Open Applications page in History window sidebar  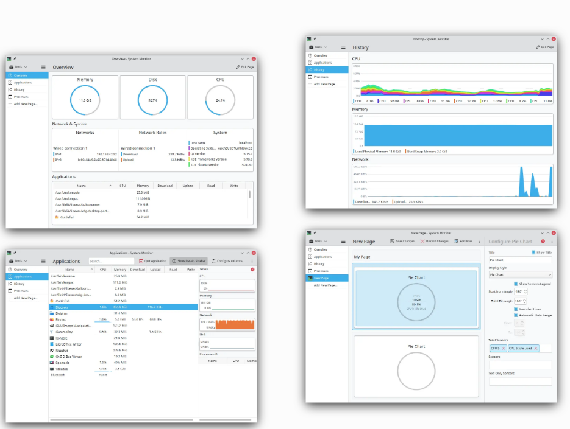(322, 63)
